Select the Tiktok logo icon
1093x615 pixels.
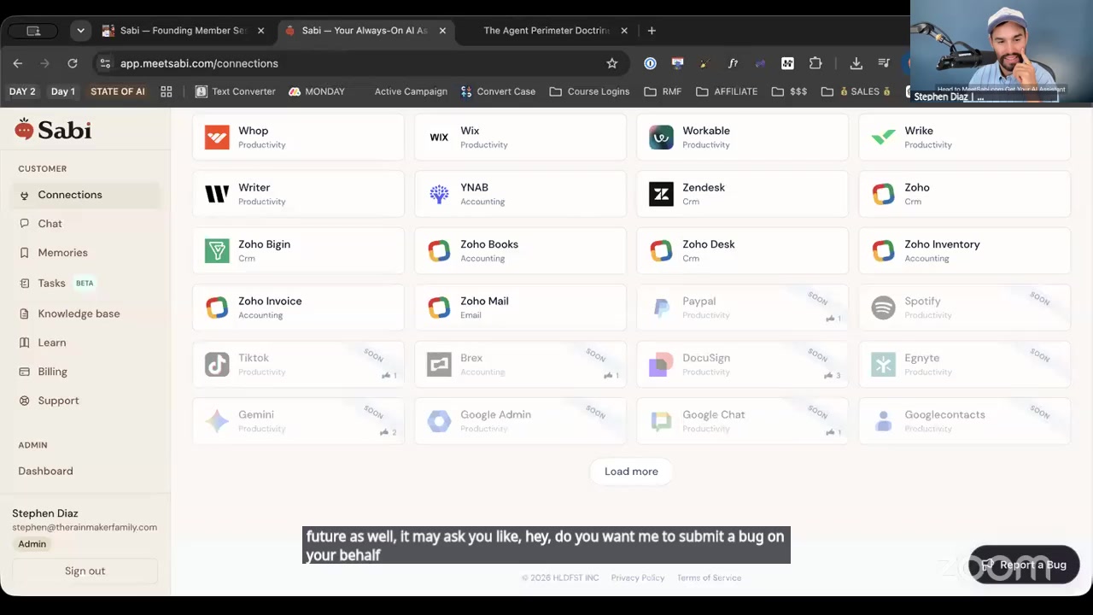pos(217,364)
